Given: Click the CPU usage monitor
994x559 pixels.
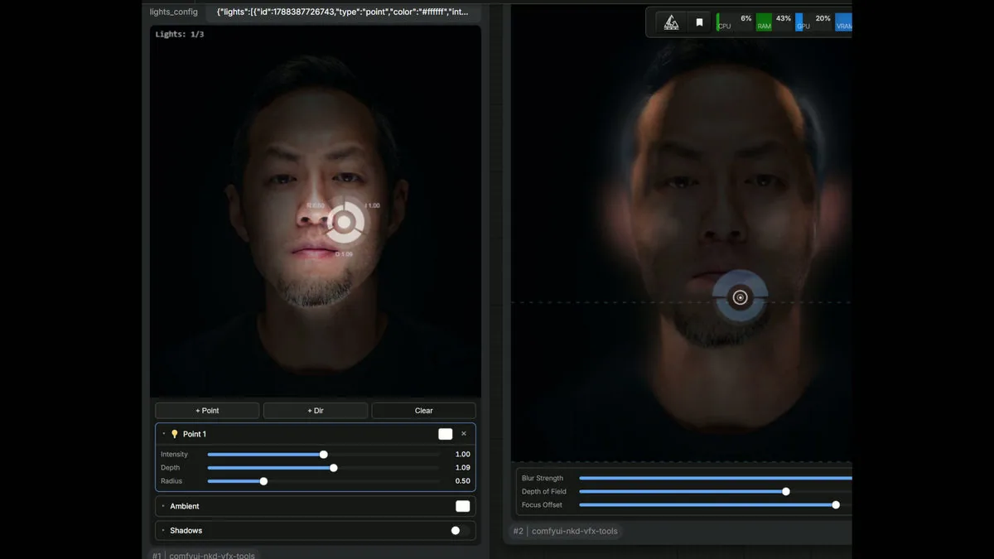Looking at the screenshot, I should [x=735, y=22].
